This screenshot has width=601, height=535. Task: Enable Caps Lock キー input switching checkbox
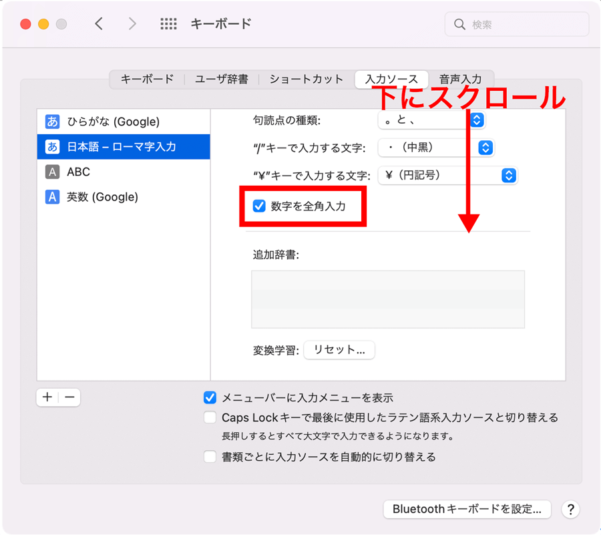tap(210, 417)
